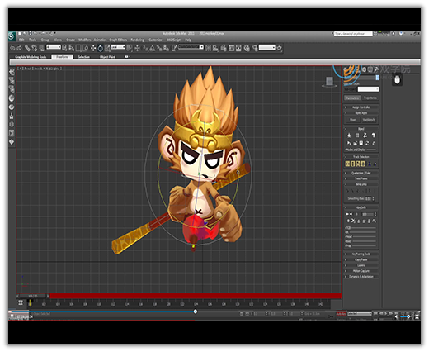
Task: Click the Align tool icon
Action: [215, 48]
